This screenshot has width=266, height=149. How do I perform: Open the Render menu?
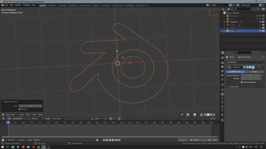tap(18, 5)
